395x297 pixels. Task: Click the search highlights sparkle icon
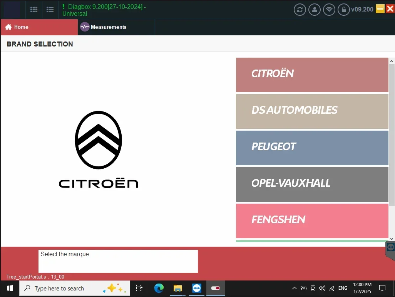click(114, 288)
